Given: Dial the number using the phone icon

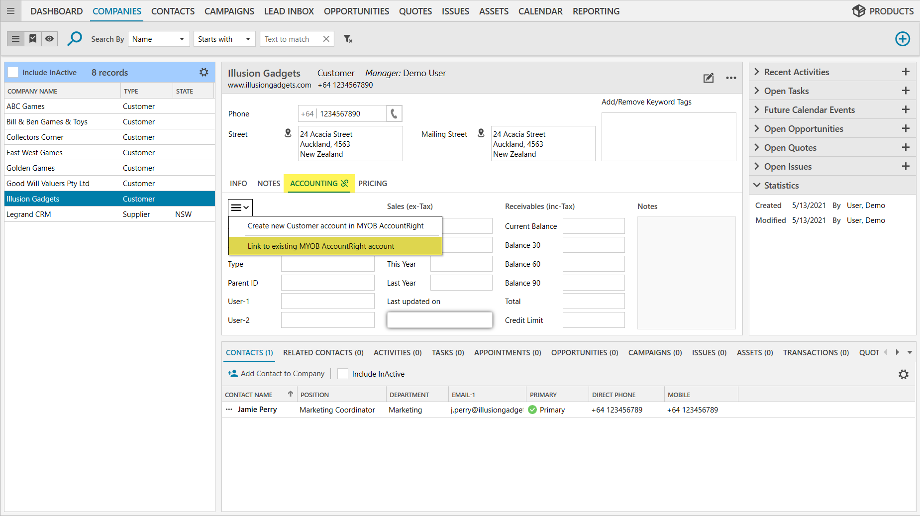Looking at the screenshot, I should 394,113.
